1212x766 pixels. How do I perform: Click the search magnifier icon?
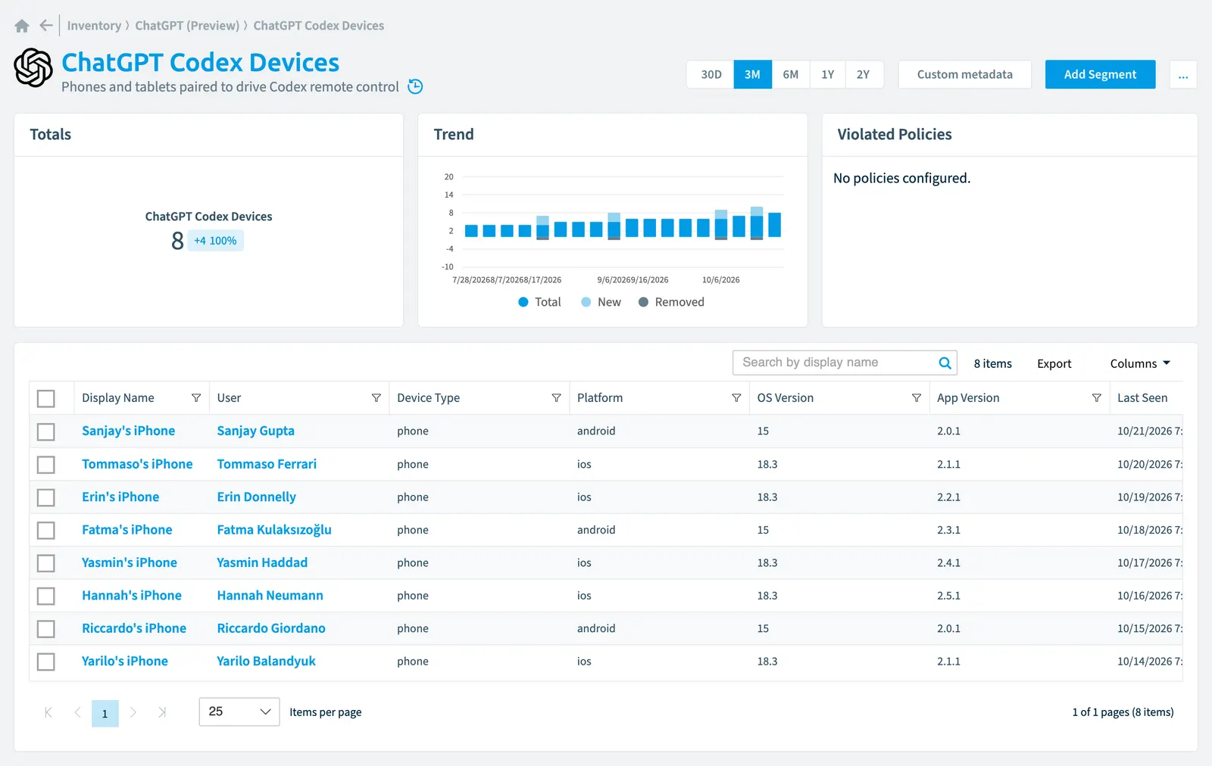[x=945, y=363]
